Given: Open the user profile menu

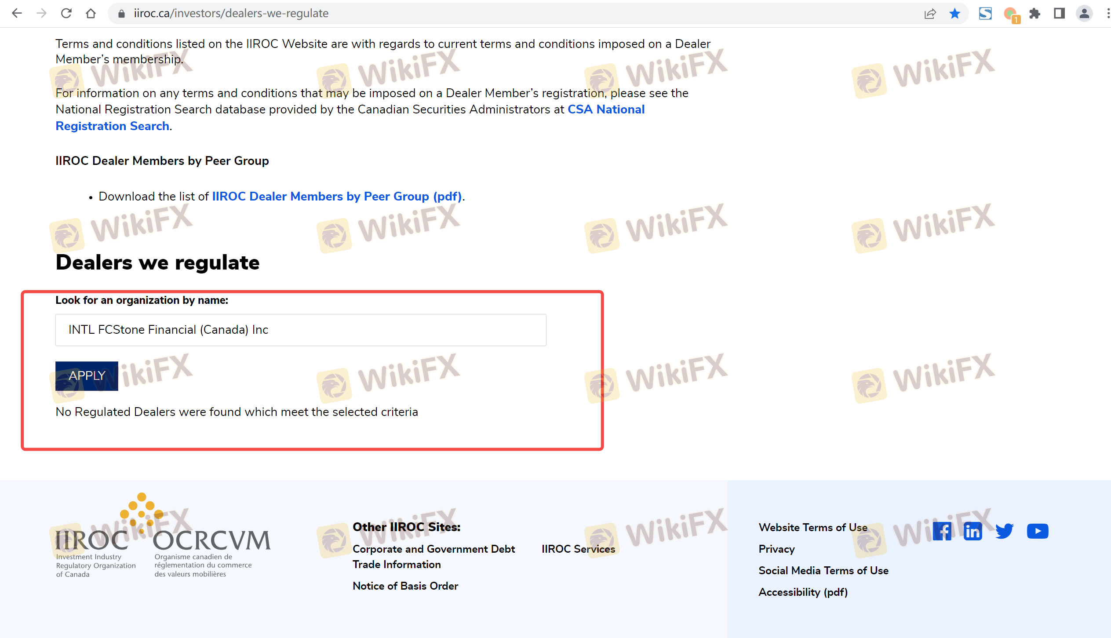Looking at the screenshot, I should (x=1084, y=14).
